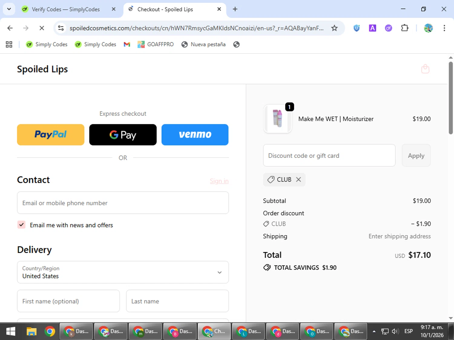
Task: Open first Simply Codes bookmark
Action: click(47, 44)
